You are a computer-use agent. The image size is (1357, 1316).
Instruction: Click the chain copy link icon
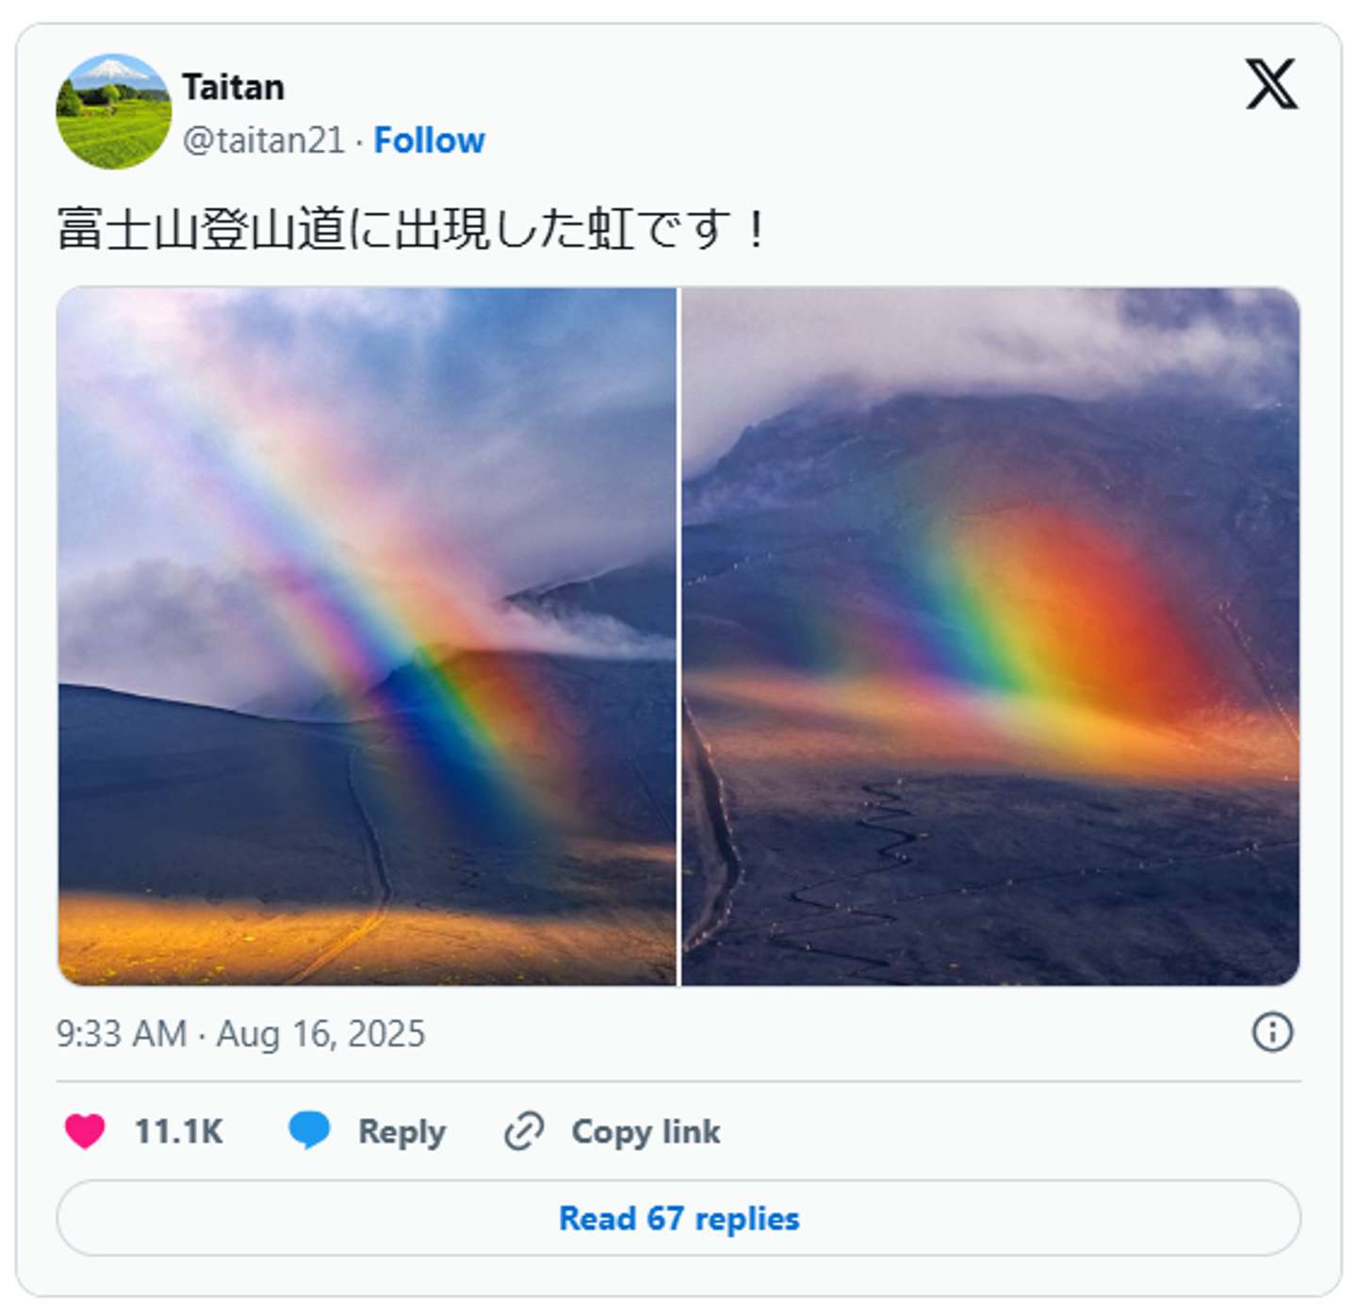[524, 1131]
